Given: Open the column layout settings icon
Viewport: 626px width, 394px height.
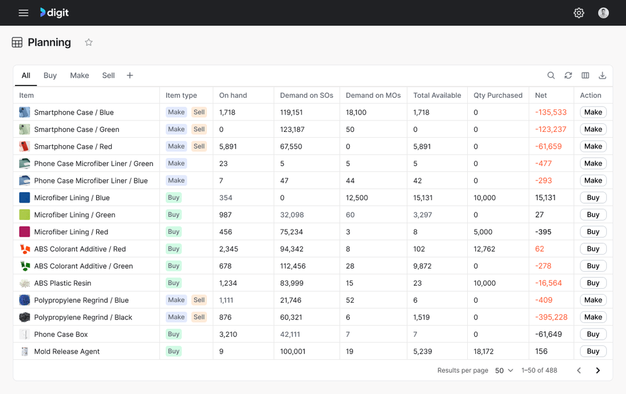Looking at the screenshot, I should (x=585, y=75).
